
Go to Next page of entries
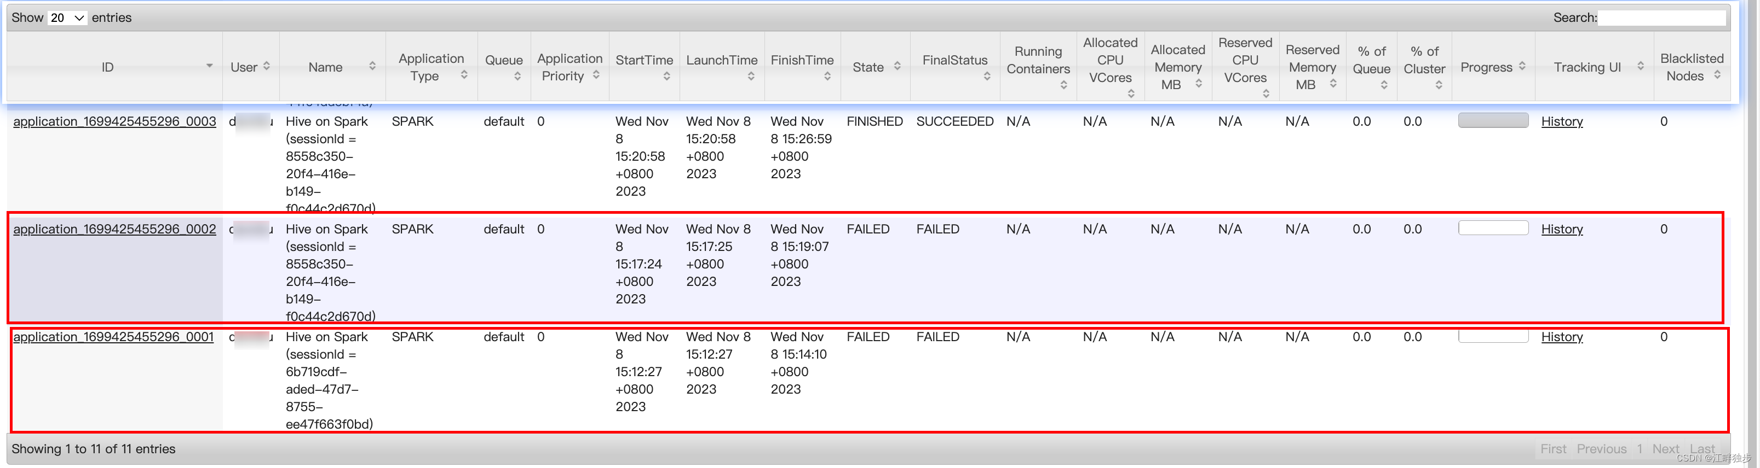1665,449
